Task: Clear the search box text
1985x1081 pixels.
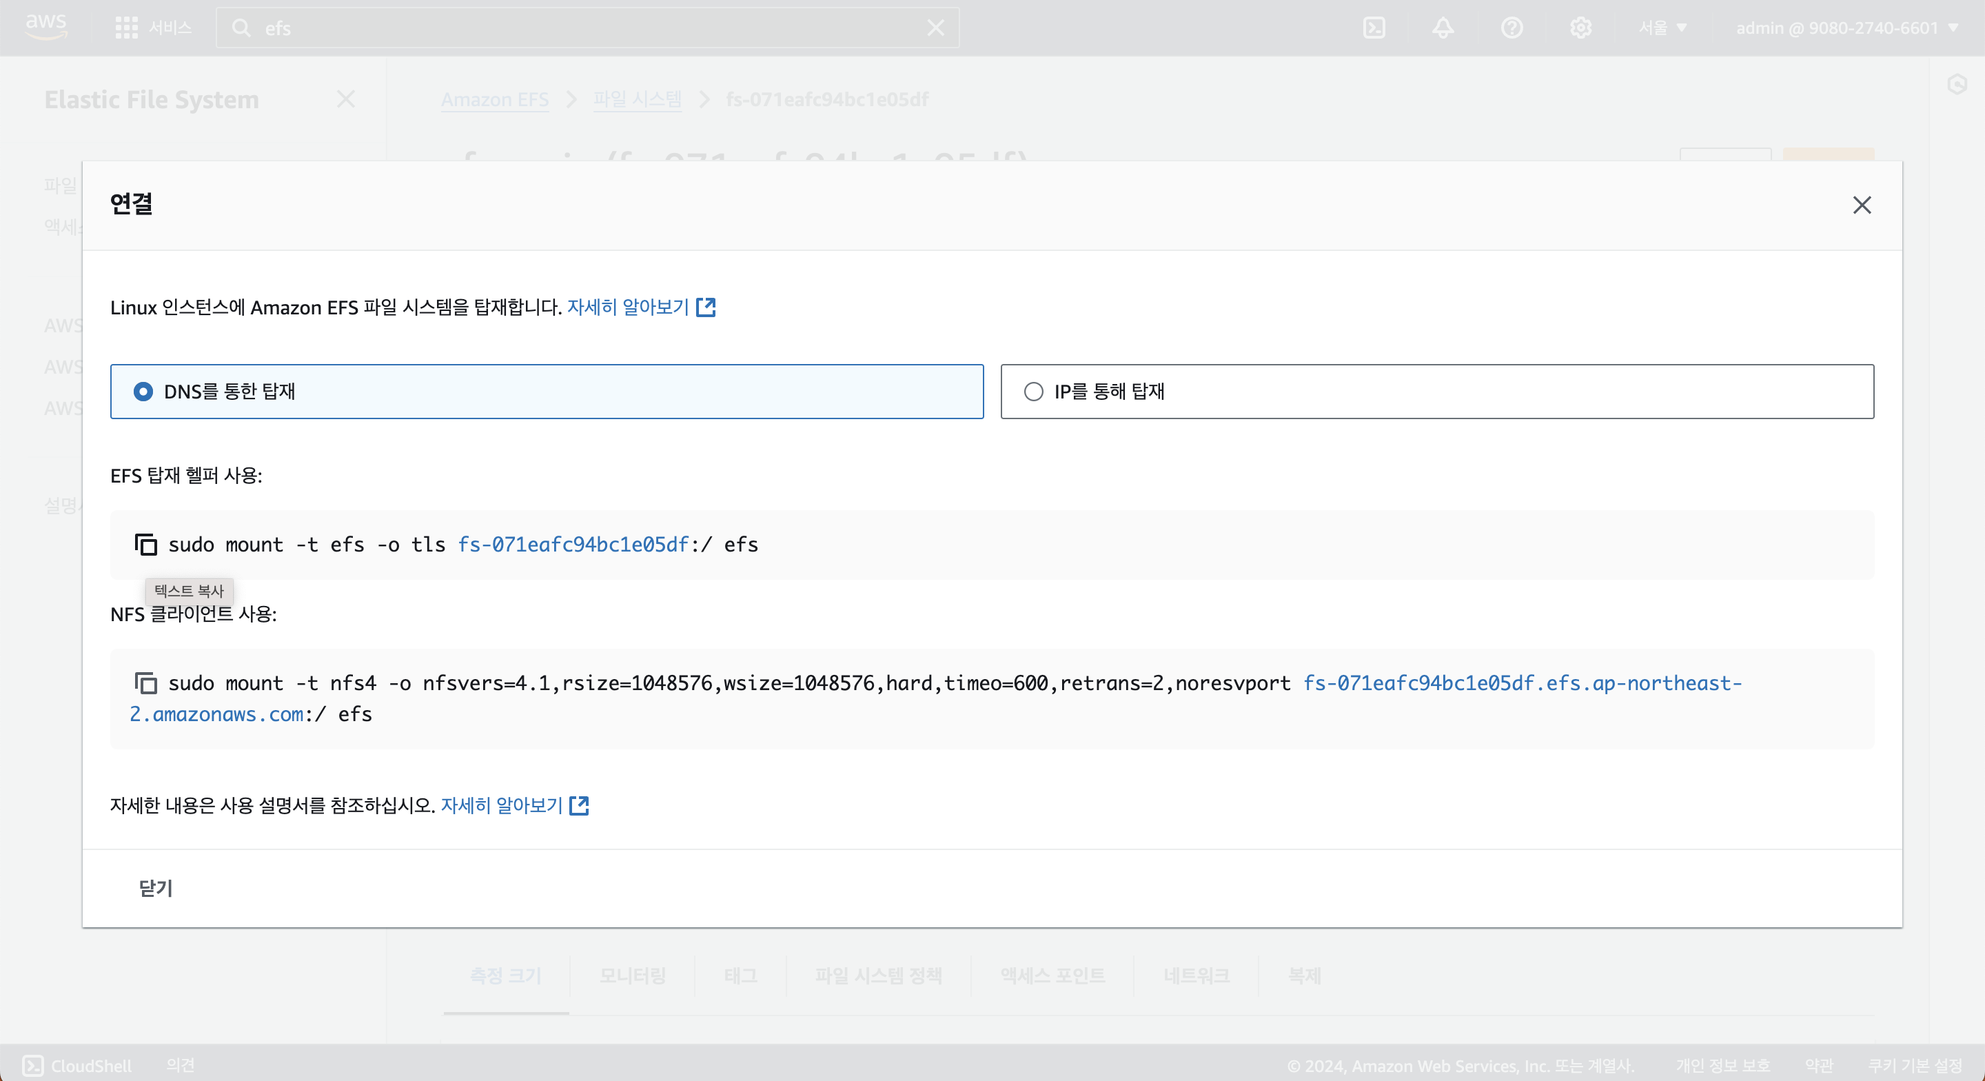Action: (x=935, y=28)
